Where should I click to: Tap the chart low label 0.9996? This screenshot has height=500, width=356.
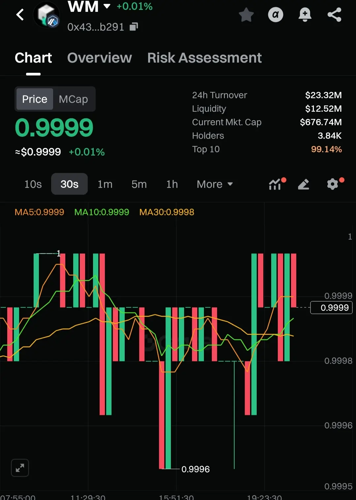point(195,469)
